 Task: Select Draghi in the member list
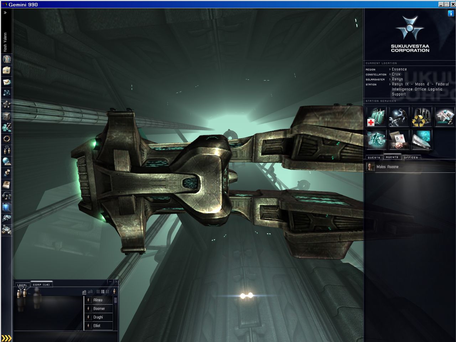pos(99,317)
